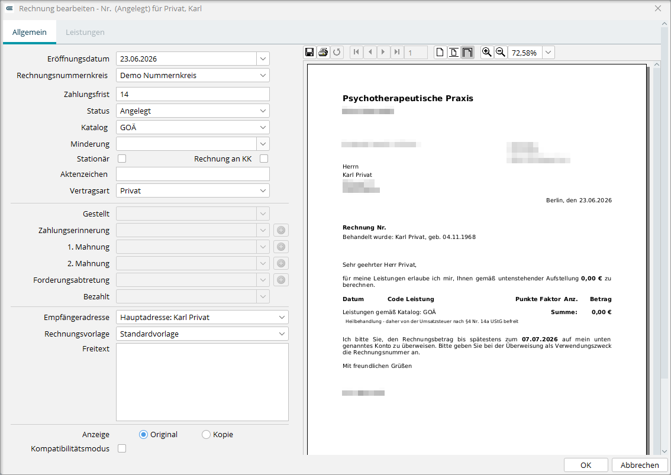
Task: Confirm the invoice with OK
Action: pyautogui.click(x=586, y=465)
